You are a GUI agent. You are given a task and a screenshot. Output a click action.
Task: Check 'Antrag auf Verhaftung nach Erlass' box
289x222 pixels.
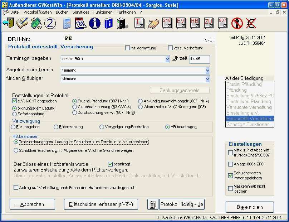16,188
